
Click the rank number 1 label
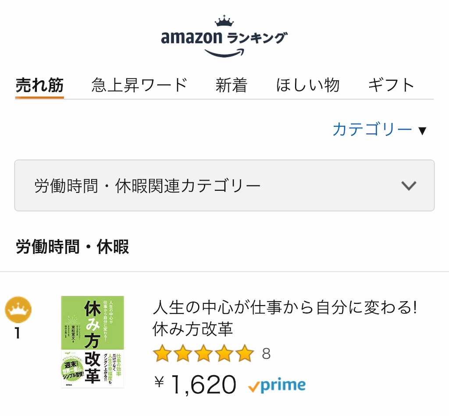[18, 333]
